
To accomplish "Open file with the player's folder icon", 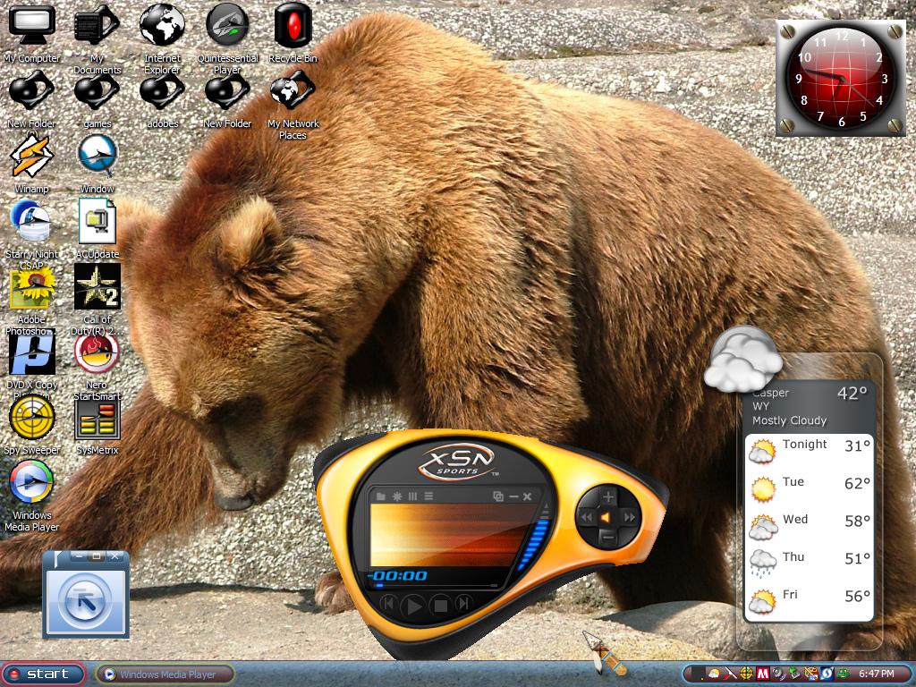I will 381,496.
